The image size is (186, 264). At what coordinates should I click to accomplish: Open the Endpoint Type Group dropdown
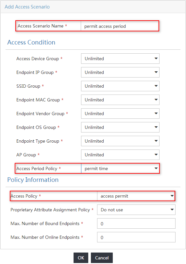tap(120, 141)
